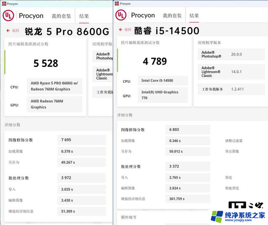Click UL logo in left Procyon window
Viewport: 268px width, 225px height.
8,15
